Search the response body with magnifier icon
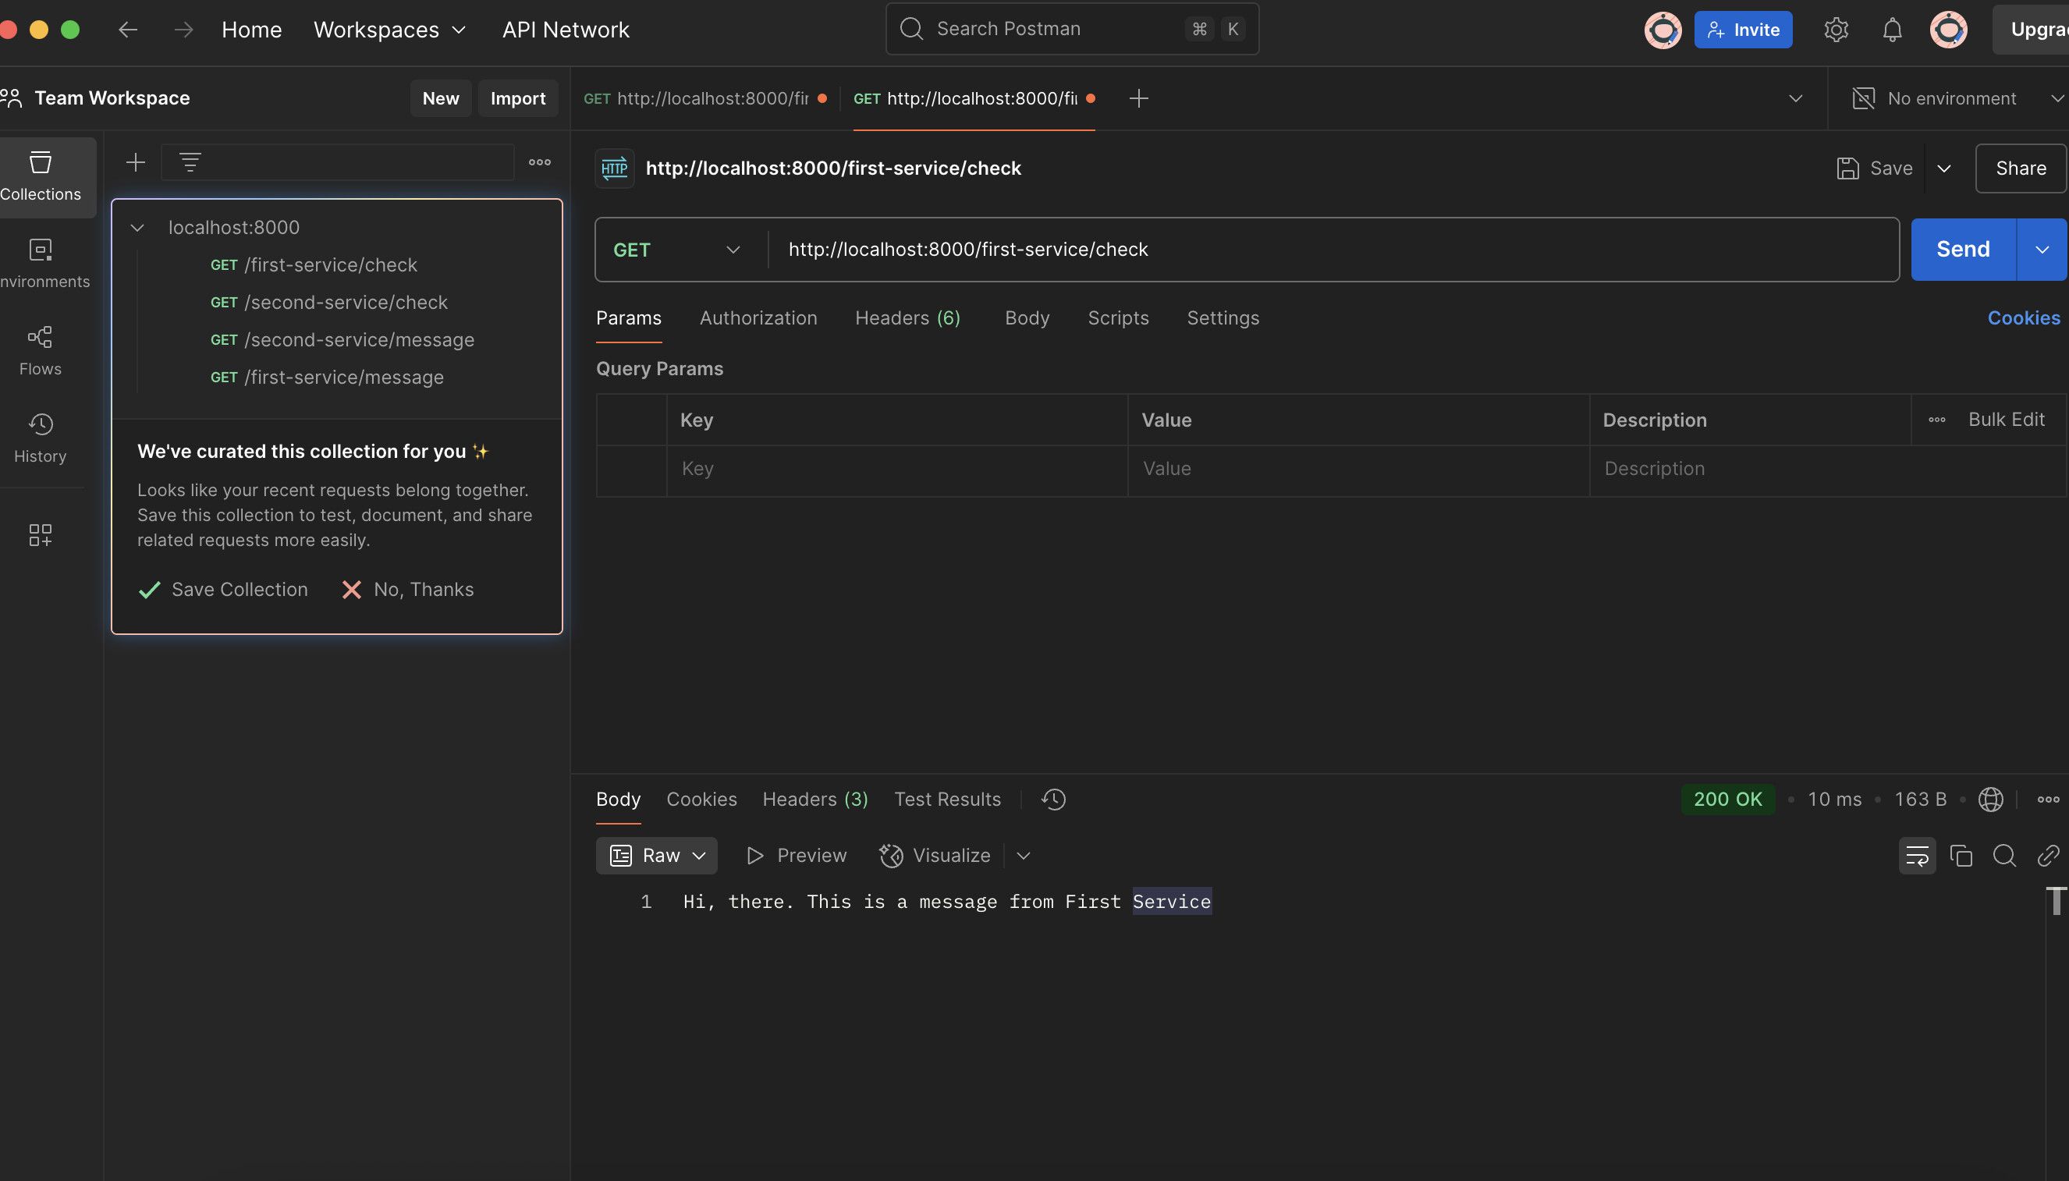Screen dimensions: 2069x1181 point(2004,856)
